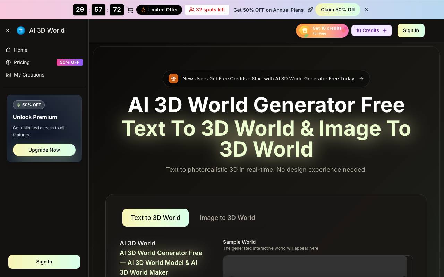Dismiss the promo banner with the X
Screen dimensions: 444x277
tap(367, 10)
